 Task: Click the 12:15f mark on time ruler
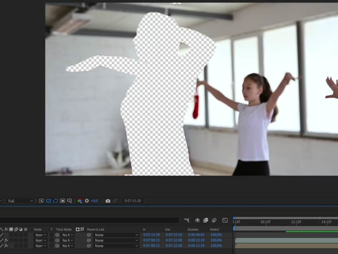pos(296,222)
